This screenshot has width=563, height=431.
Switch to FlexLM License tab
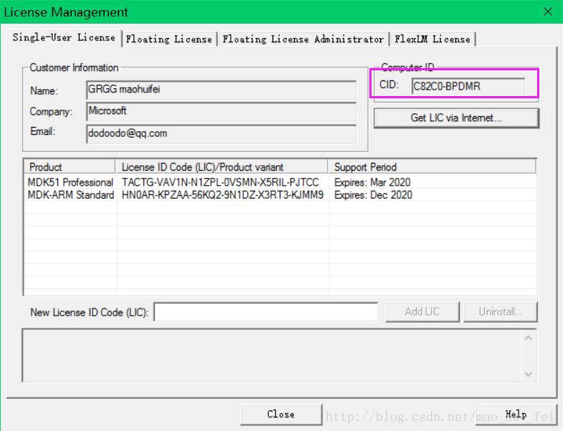pos(432,39)
